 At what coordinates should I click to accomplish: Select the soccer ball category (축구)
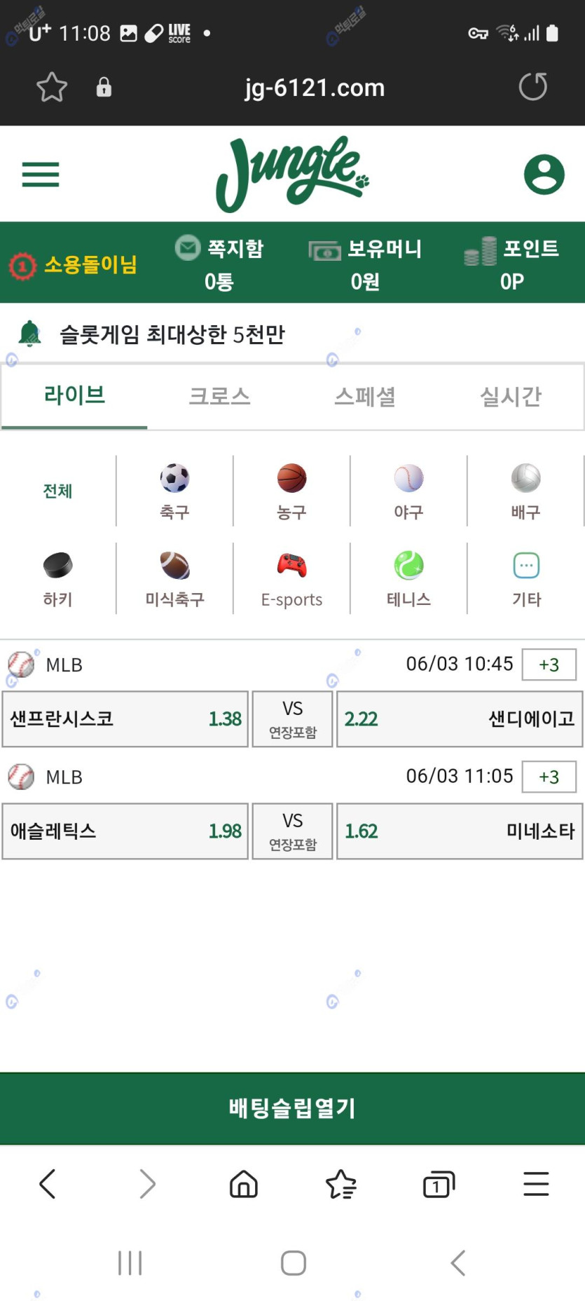pyautogui.click(x=174, y=491)
